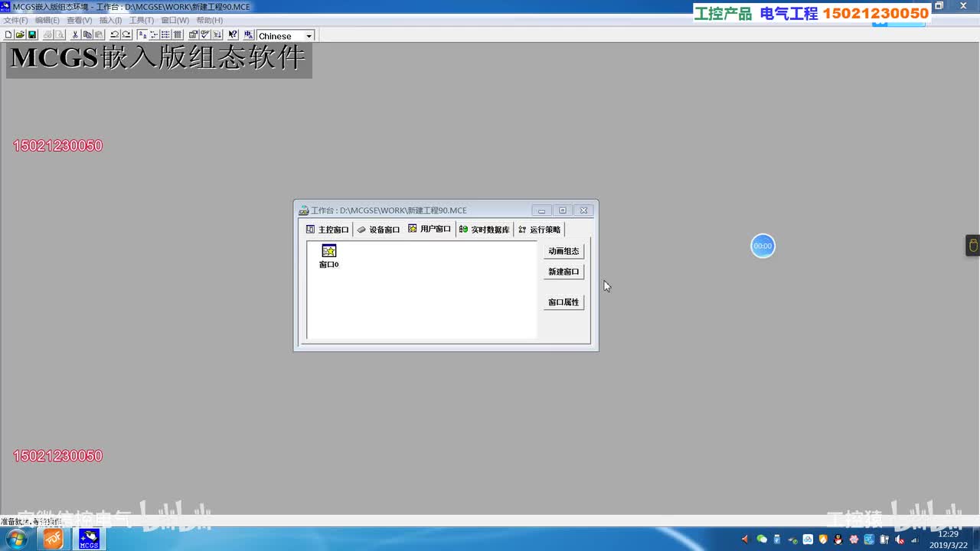Click the 新建窗口 button
This screenshot has width=980, height=551.
click(563, 272)
